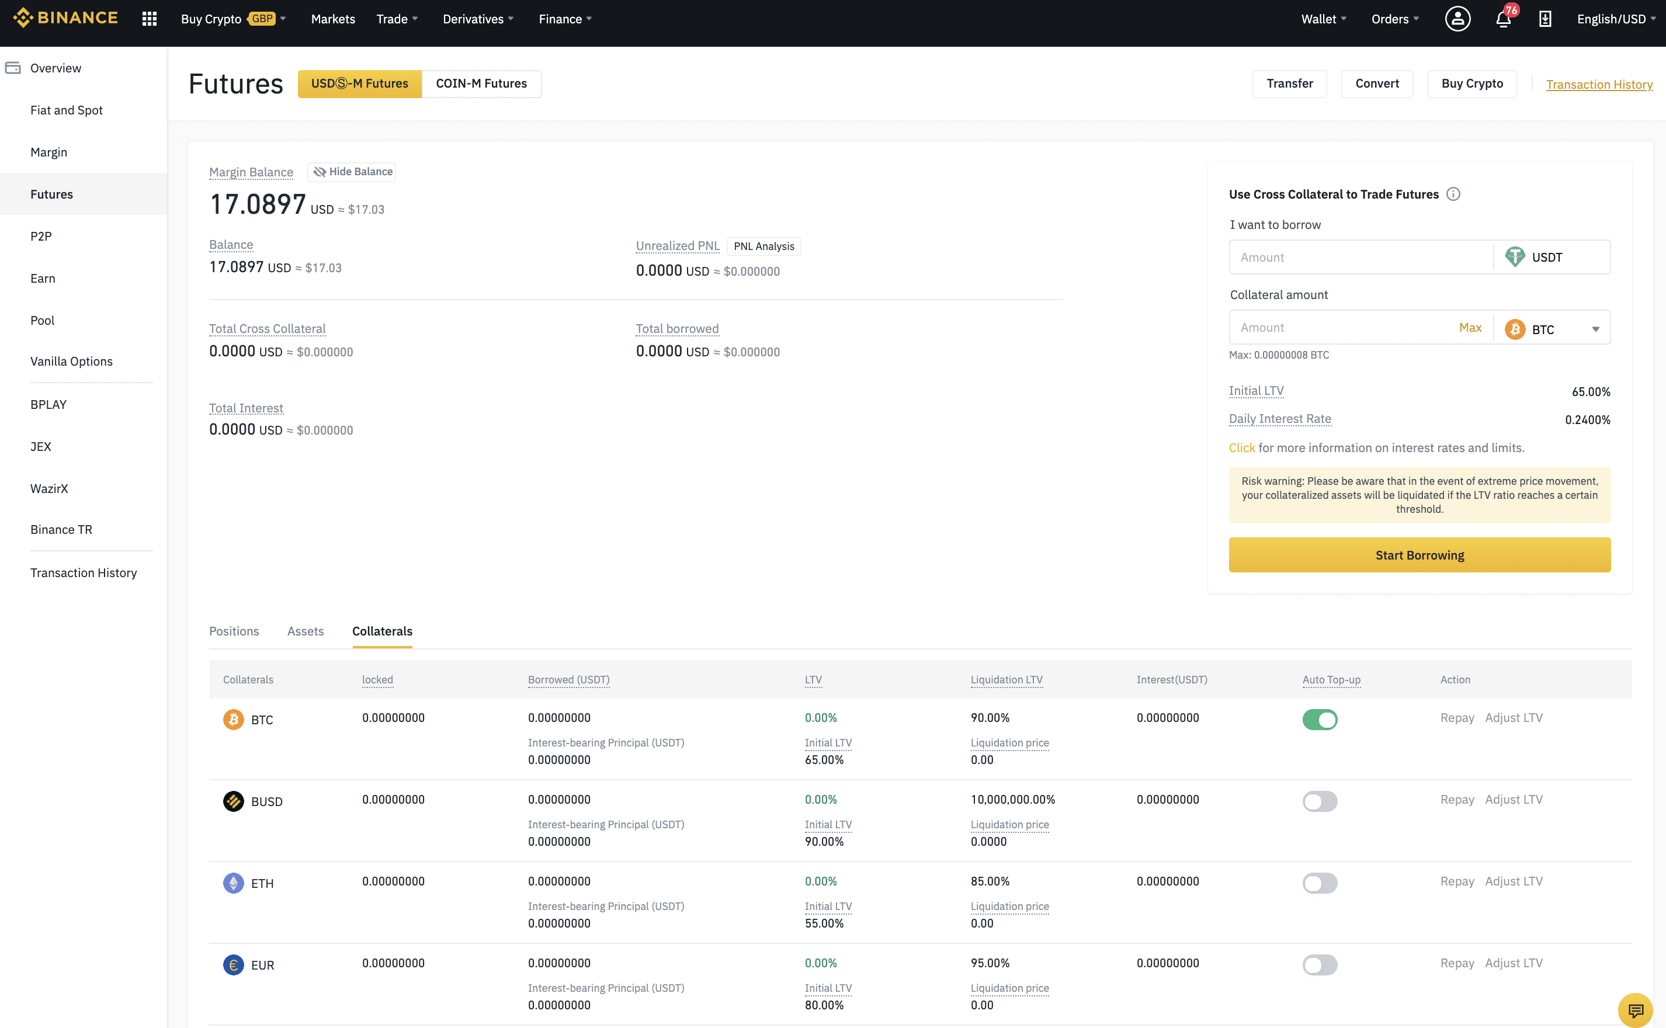
Task: Open the English/USD language selector
Action: [1616, 19]
